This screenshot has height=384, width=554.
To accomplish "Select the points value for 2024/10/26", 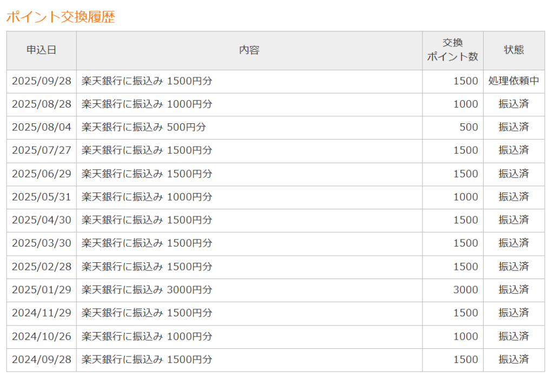I will click(465, 336).
